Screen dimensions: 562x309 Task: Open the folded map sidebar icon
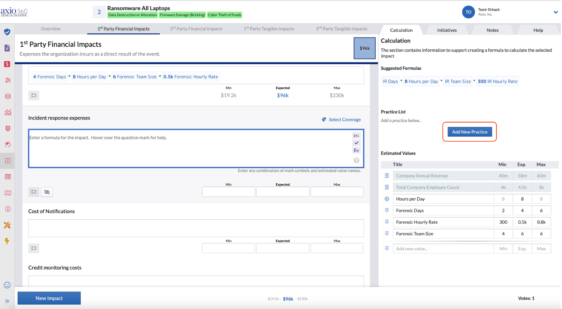pyautogui.click(x=8, y=193)
